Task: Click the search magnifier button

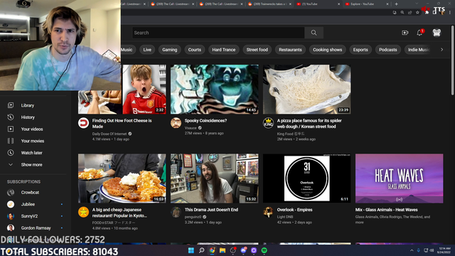Action: pos(314,33)
